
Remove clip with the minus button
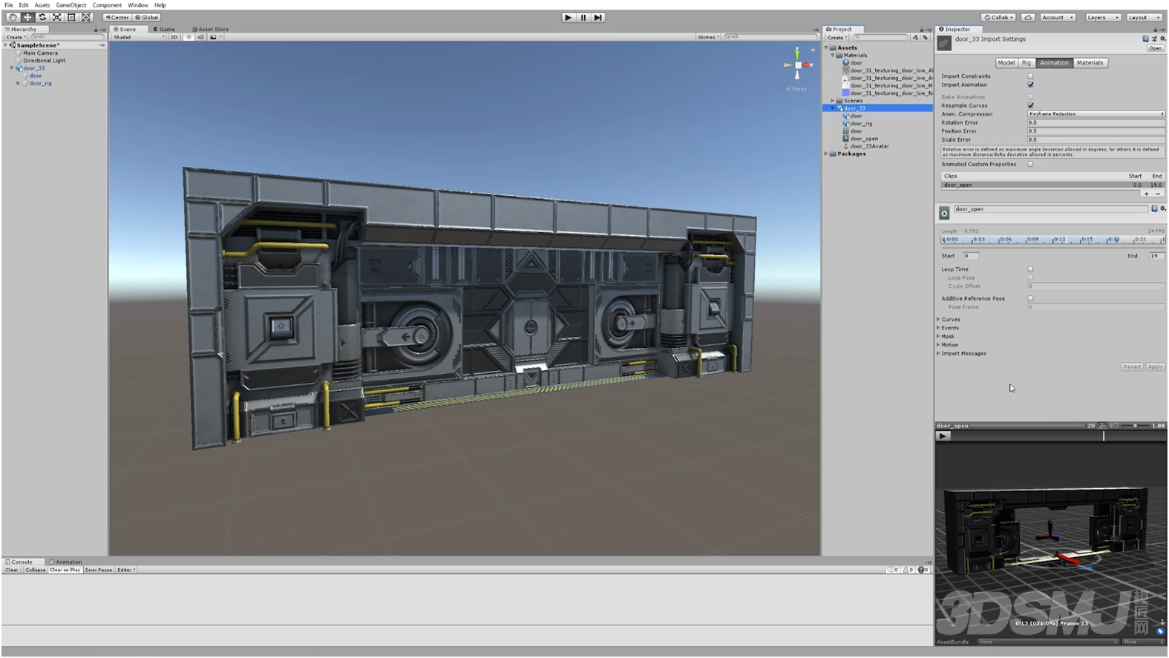tap(1157, 194)
